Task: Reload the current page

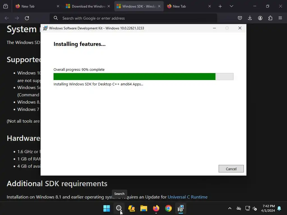Action: pyautogui.click(x=27, y=18)
